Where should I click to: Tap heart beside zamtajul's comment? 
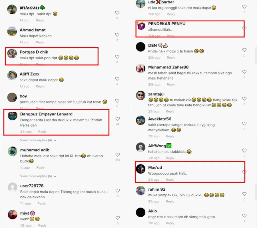(244, 99)
